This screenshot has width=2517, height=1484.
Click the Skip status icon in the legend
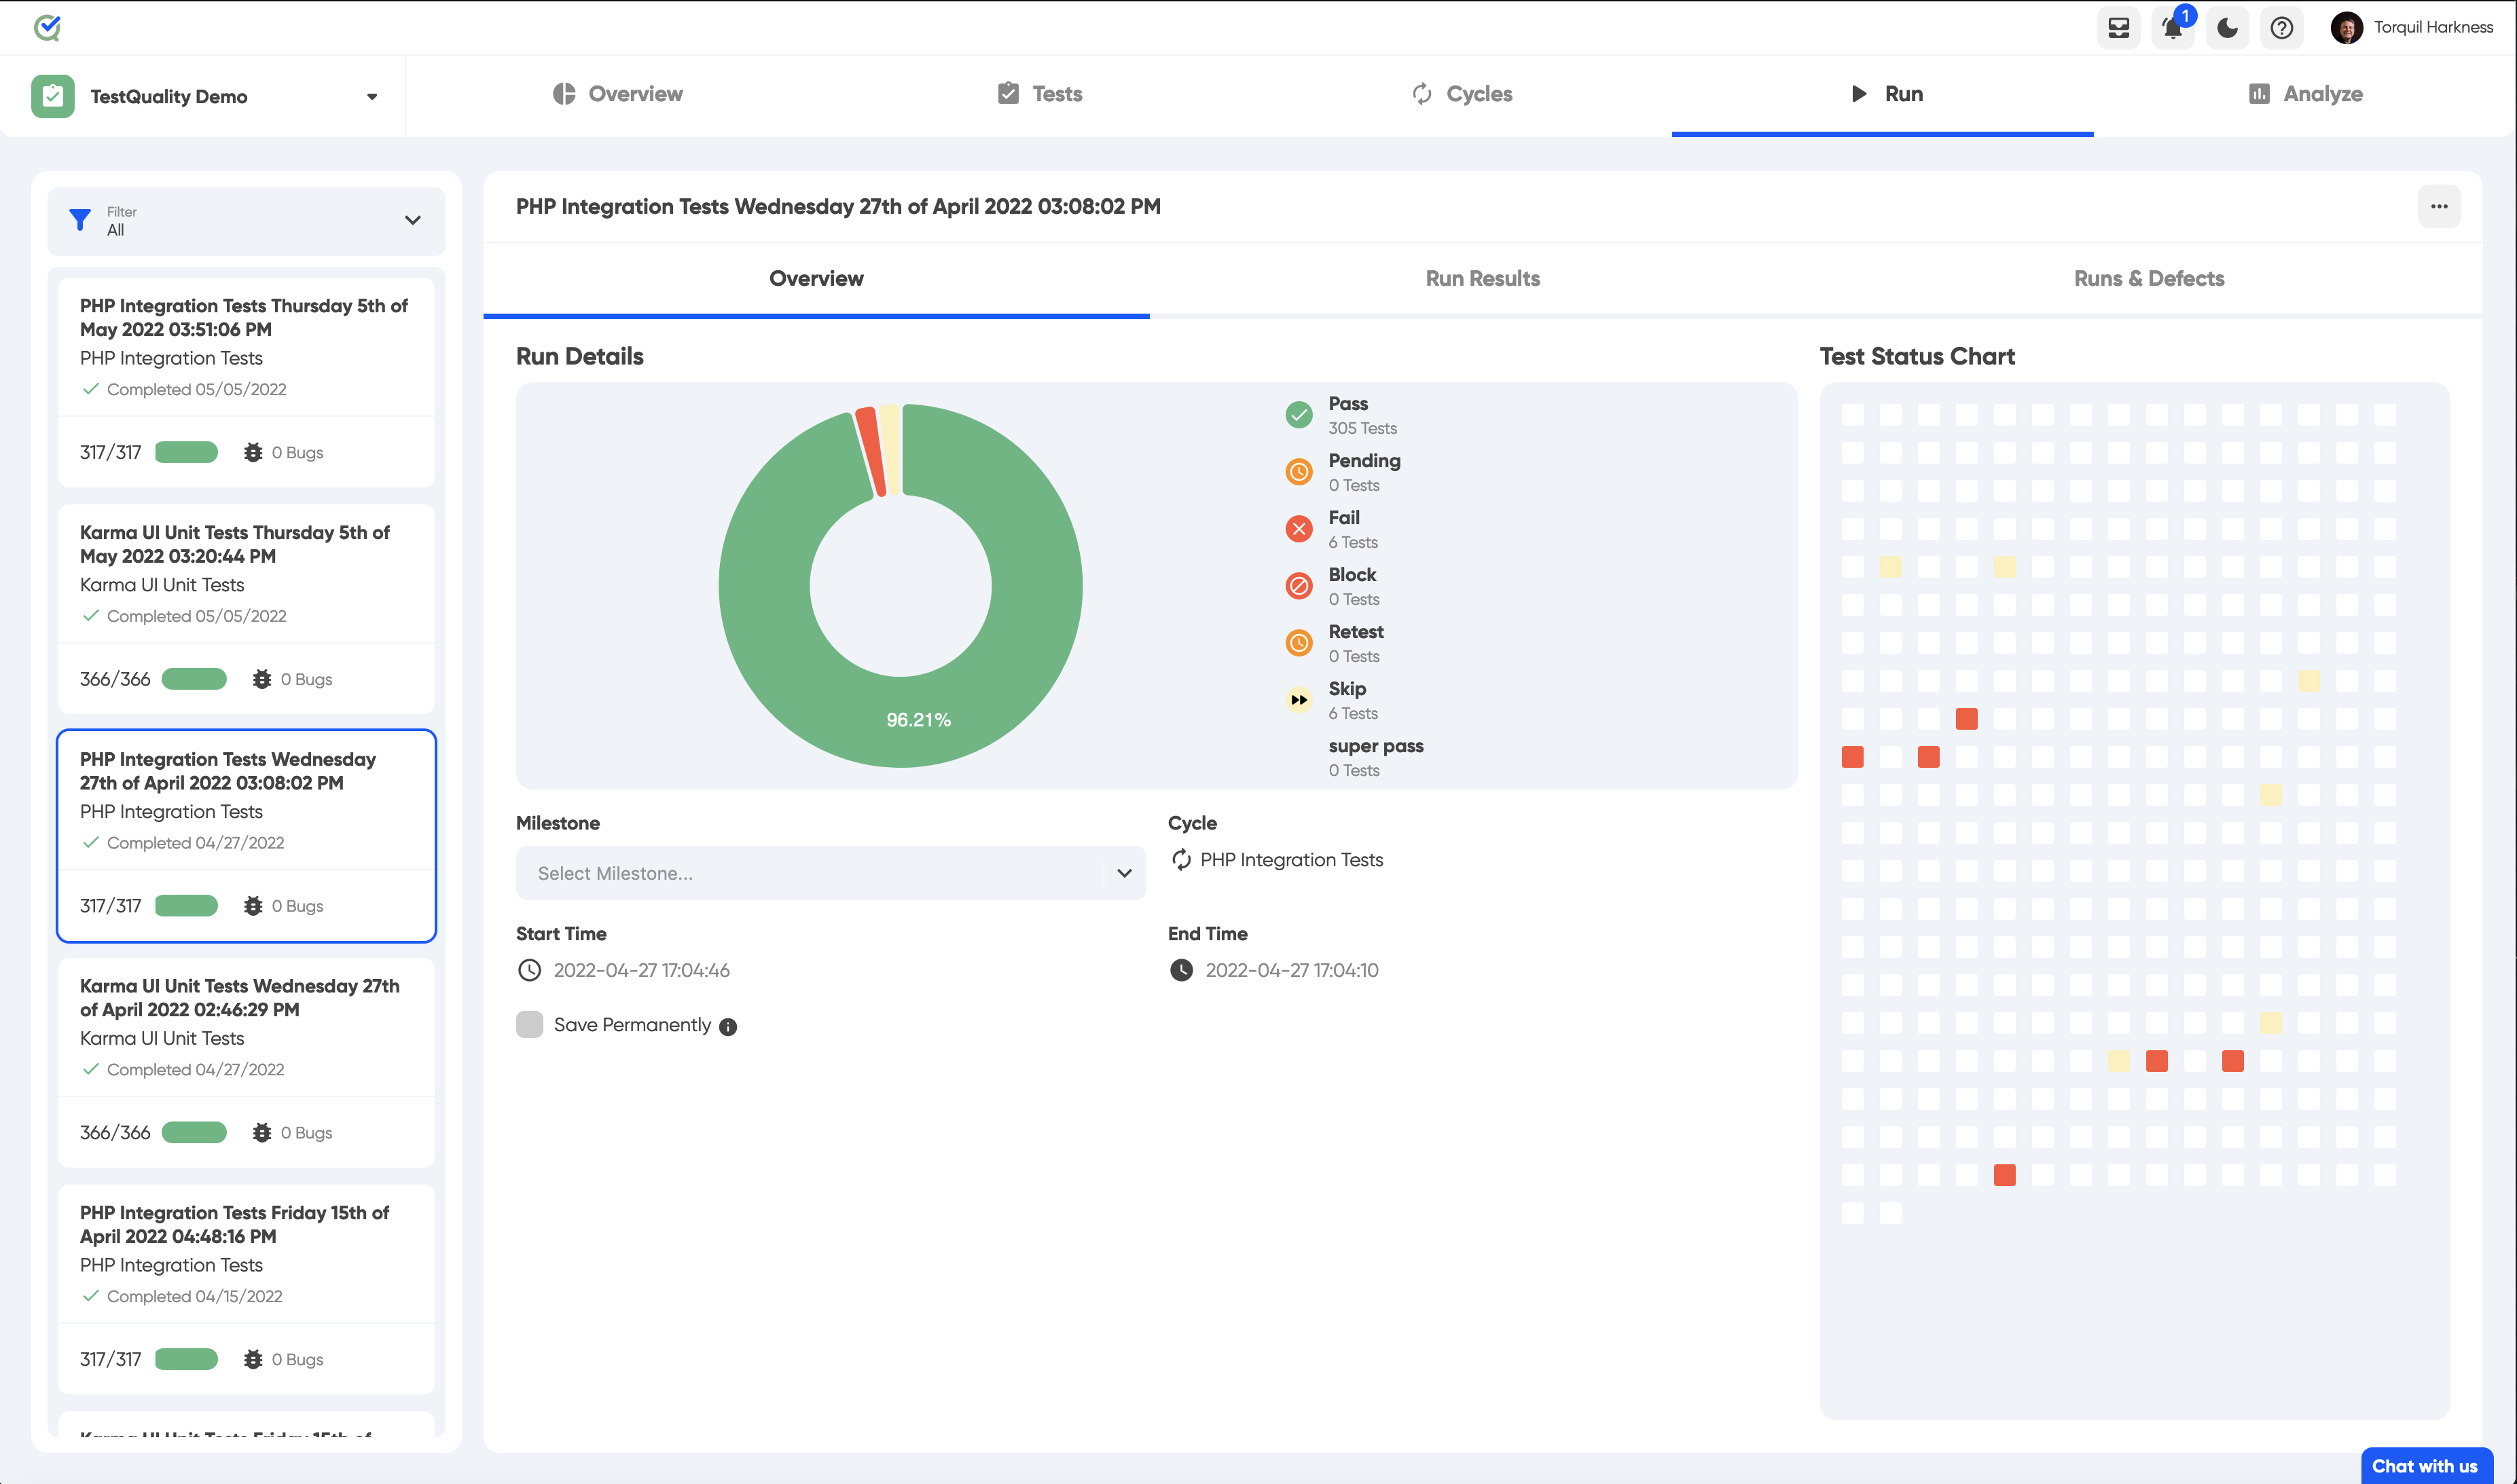tap(1299, 700)
